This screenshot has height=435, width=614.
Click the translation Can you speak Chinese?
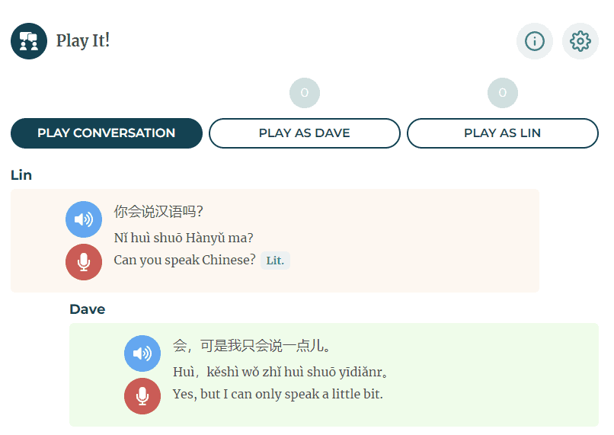pyautogui.click(x=184, y=261)
